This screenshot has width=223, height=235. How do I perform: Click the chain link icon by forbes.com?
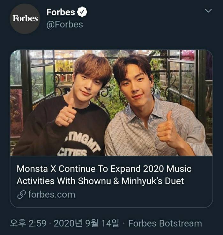21,195
